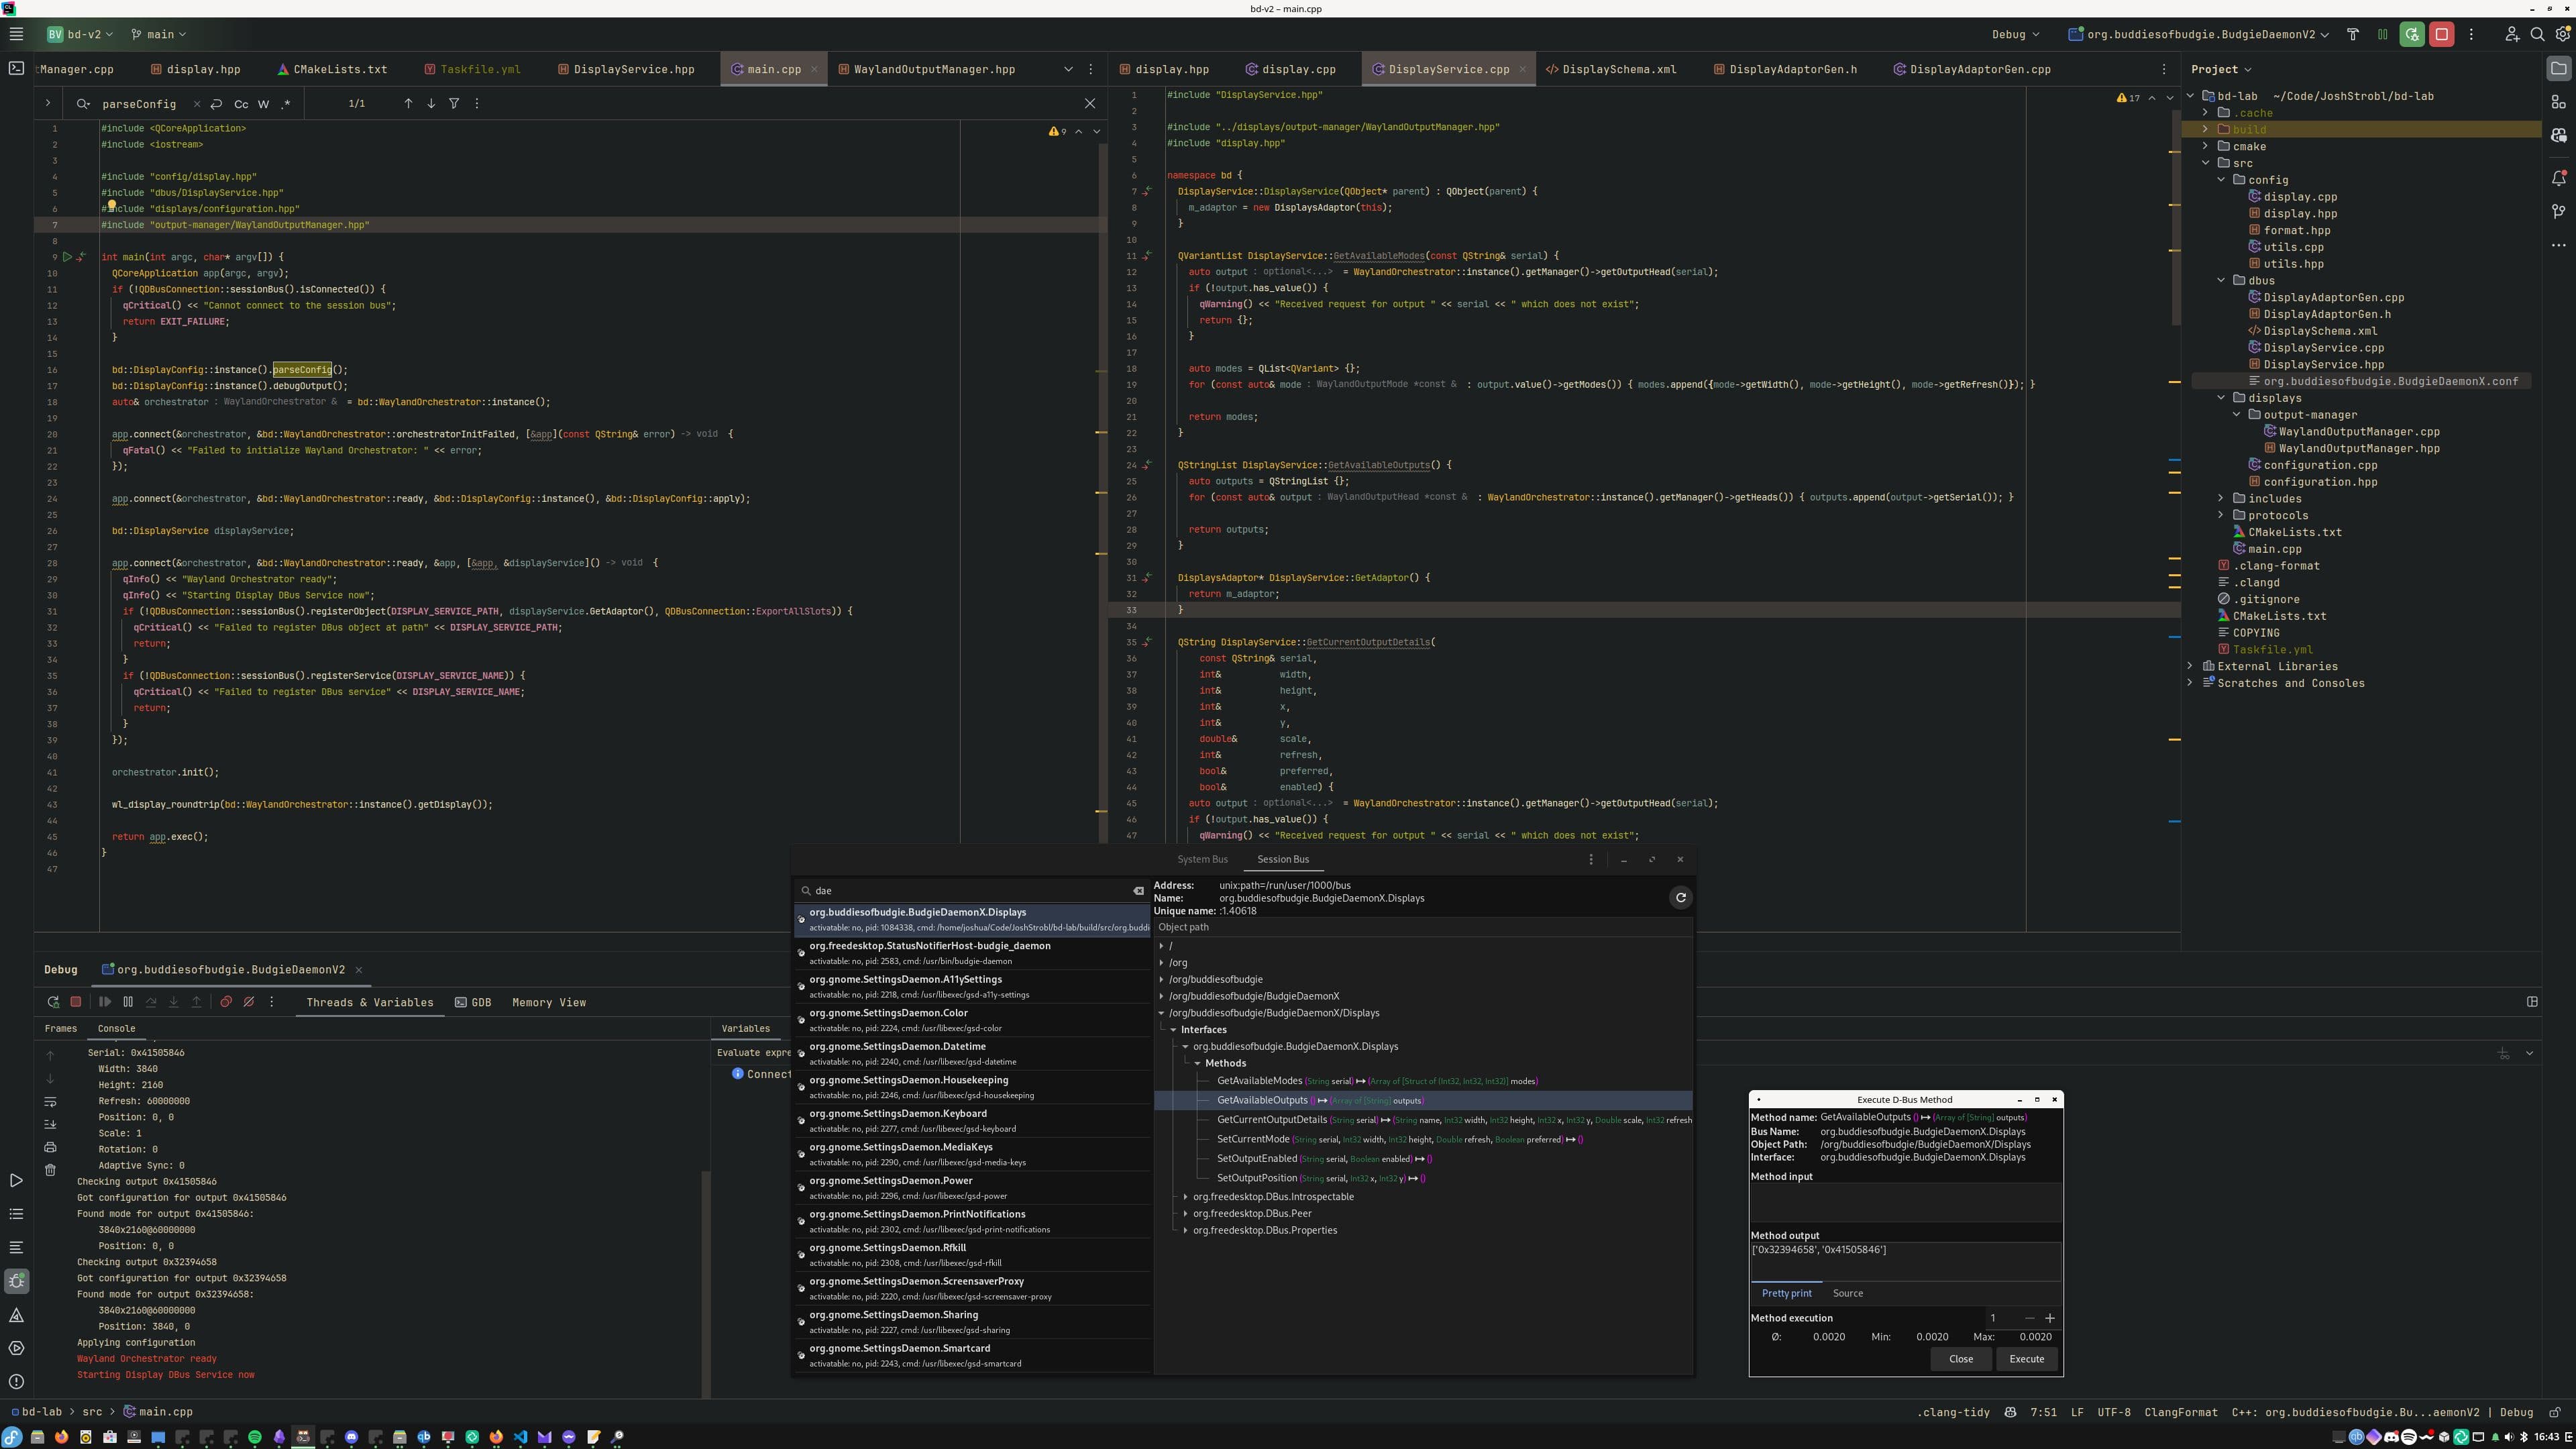Switch to the System Bus tab
The width and height of the screenshot is (2576, 1449).
(1202, 859)
